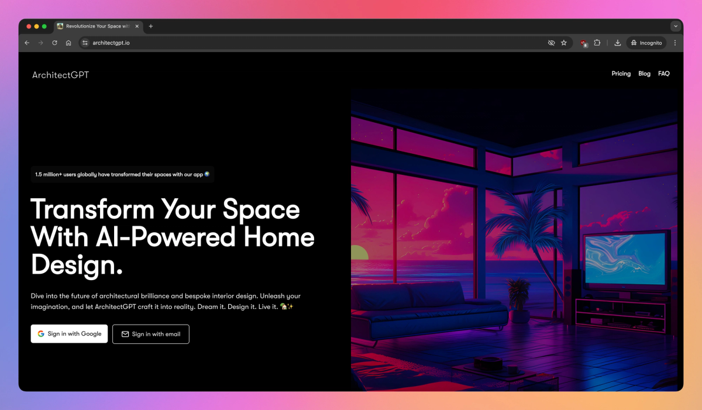
Task: Close the Revolutionize Your Space tab
Action: click(137, 26)
